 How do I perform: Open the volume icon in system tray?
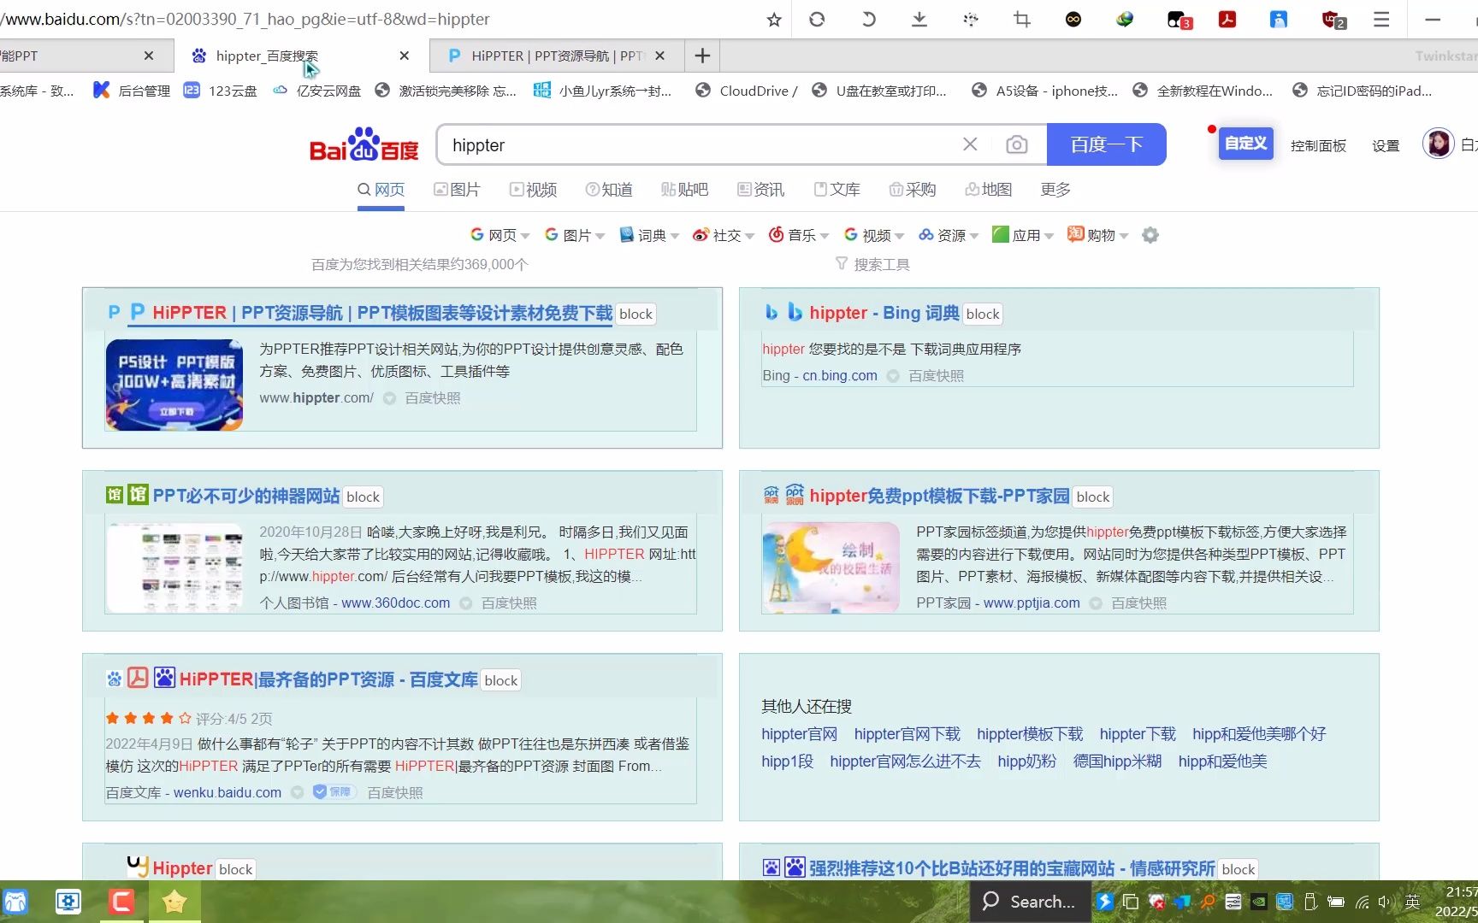(x=1385, y=902)
